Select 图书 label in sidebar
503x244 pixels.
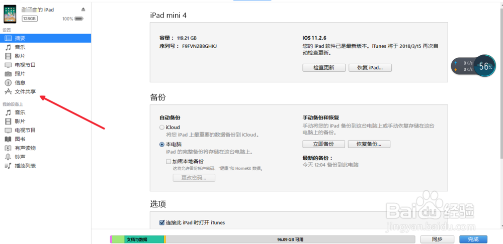point(20,139)
